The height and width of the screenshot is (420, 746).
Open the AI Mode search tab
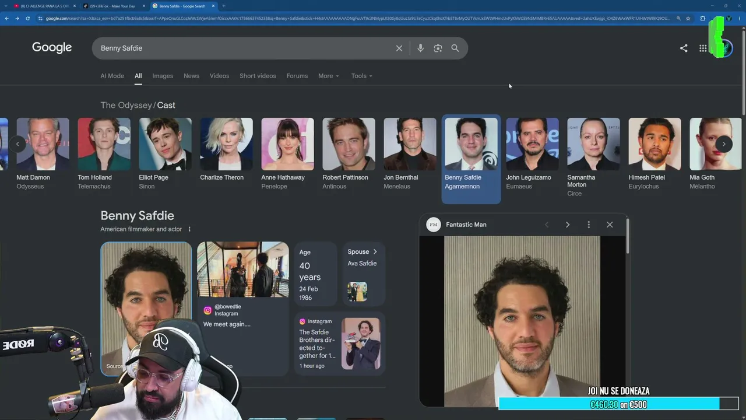coord(112,76)
